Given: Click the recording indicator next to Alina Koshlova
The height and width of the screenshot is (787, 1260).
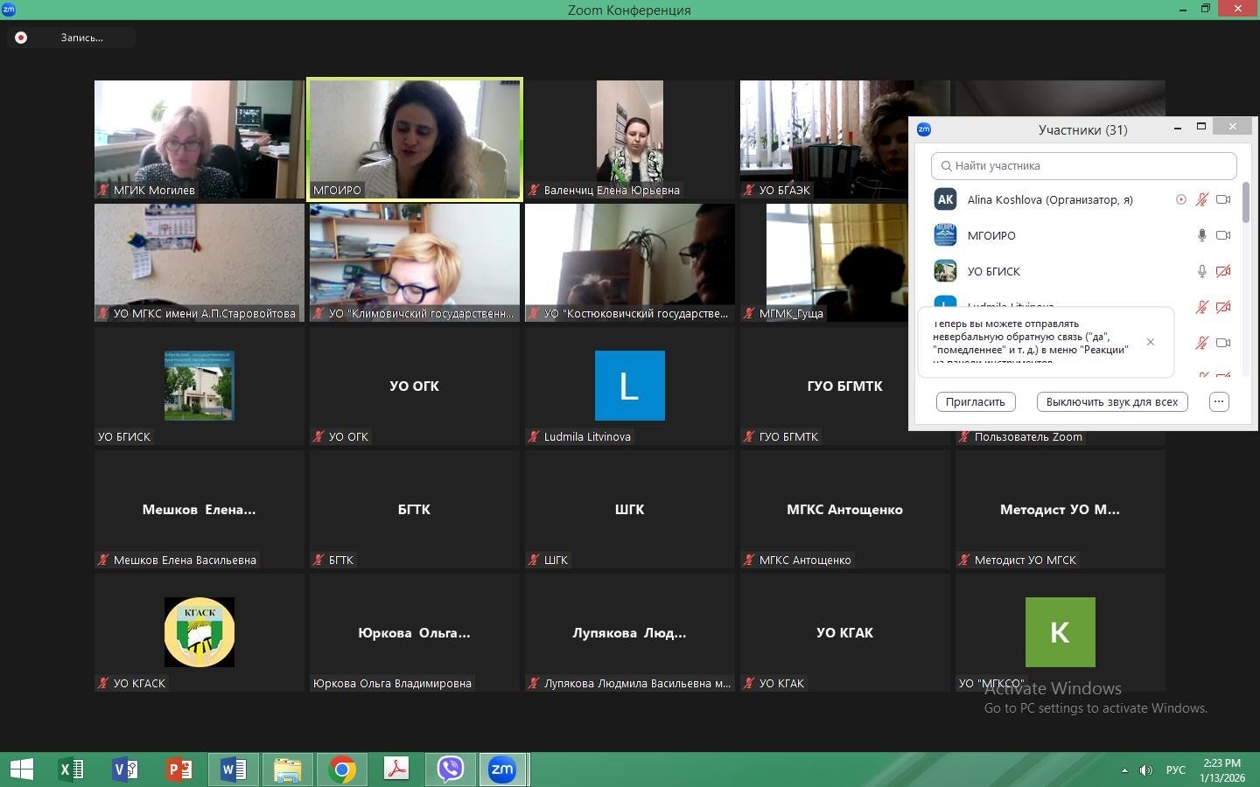Looking at the screenshot, I should pyautogui.click(x=1180, y=199).
